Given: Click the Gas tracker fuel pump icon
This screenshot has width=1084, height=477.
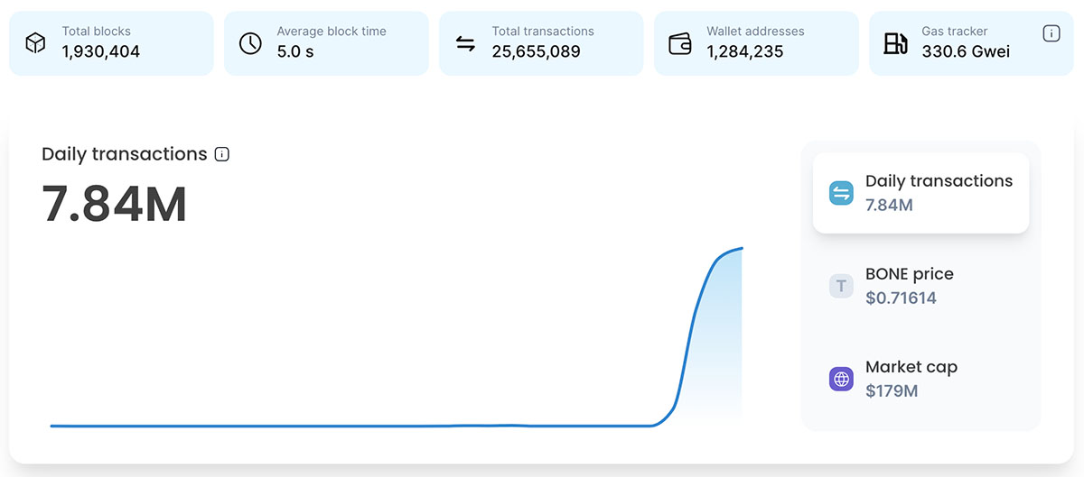Looking at the screenshot, I should pyautogui.click(x=895, y=43).
